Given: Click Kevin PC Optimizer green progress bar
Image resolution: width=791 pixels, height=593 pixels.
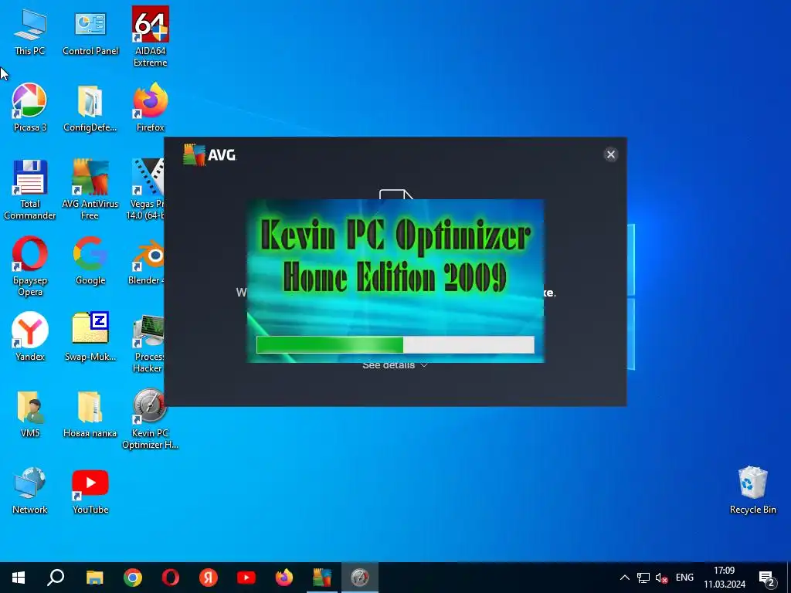Looking at the screenshot, I should point(395,345).
